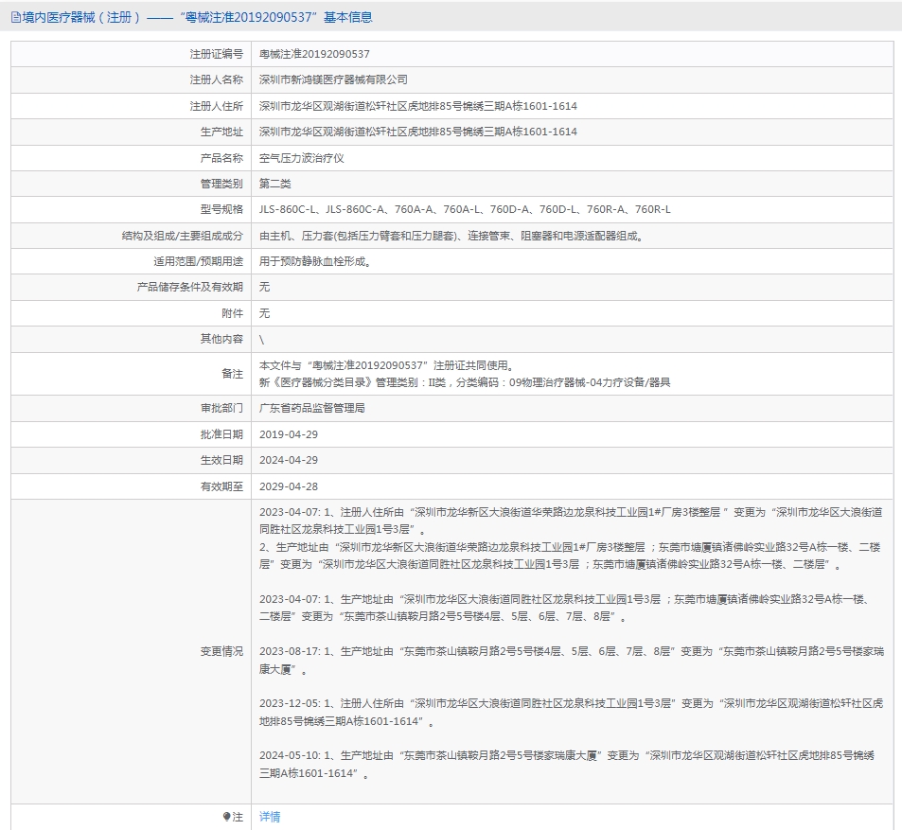Click the 审批部门 label

221,409
